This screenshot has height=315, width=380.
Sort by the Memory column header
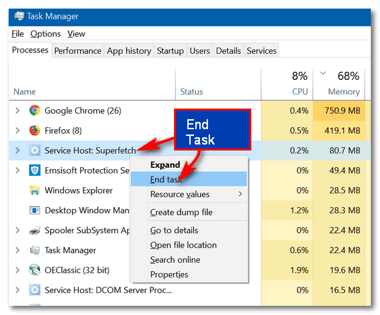343,92
